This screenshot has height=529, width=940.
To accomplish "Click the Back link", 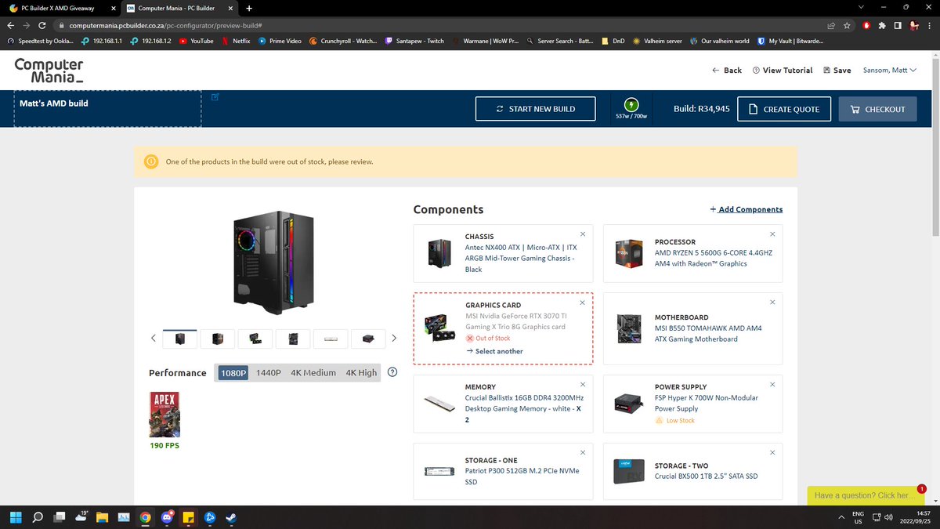I will pyautogui.click(x=727, y=70).
